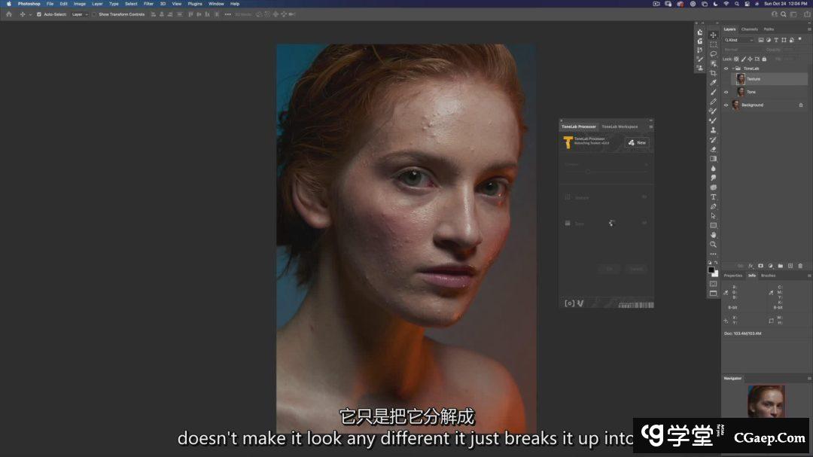Viewport: 813px width, 457px height.
Task: Toggle visibility of the Tone layer
Action: (x=726, y=92)
